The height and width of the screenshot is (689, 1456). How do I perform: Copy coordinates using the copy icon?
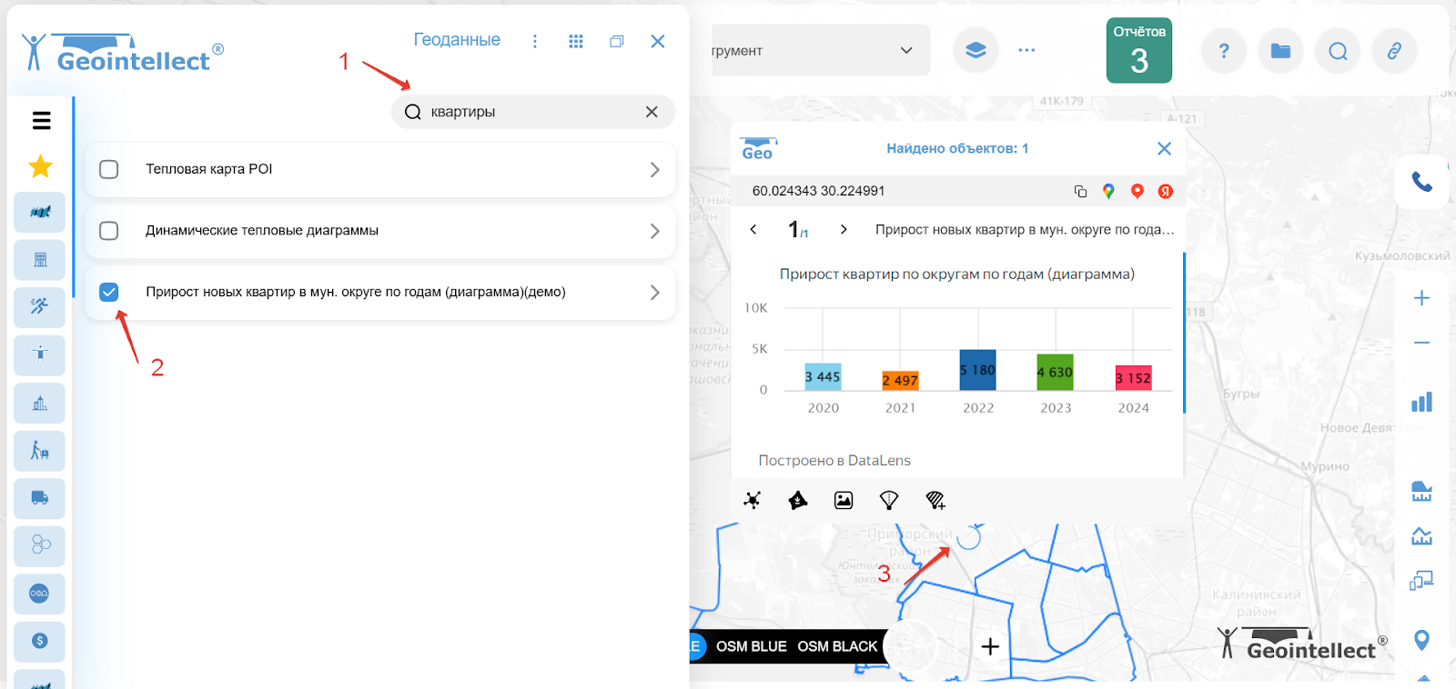[x=1080, y=191]
